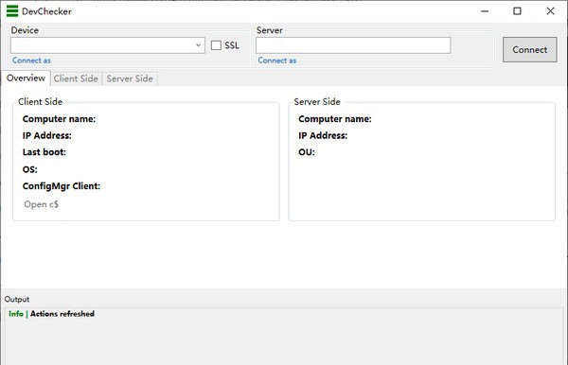Click the DevChecker green app icon
Image resolution: width=568 pixels, height=365 pixels.
[x=12, y=11]
